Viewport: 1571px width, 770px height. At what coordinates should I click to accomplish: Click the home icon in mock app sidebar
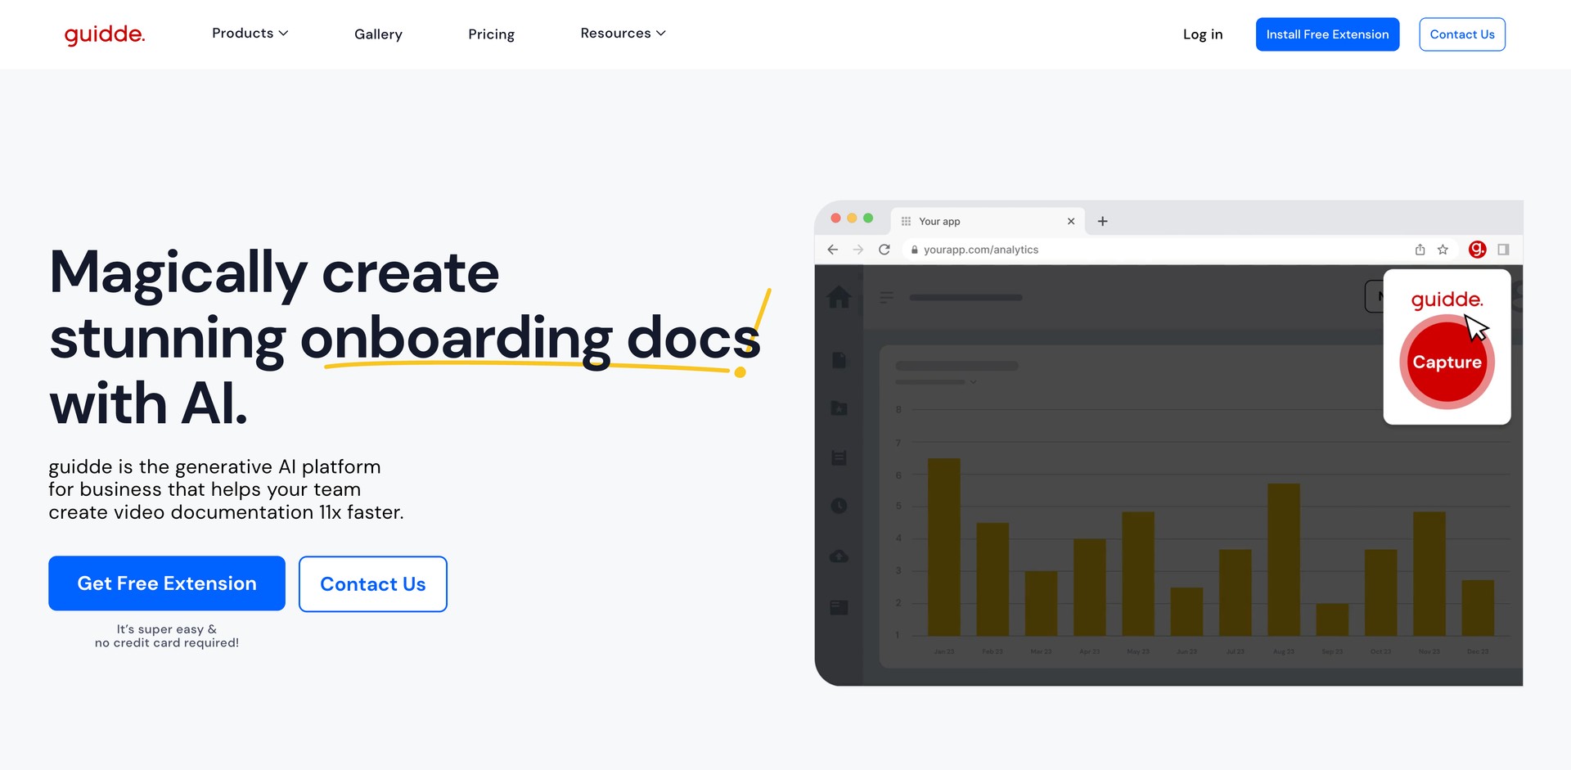click(839, 297)
